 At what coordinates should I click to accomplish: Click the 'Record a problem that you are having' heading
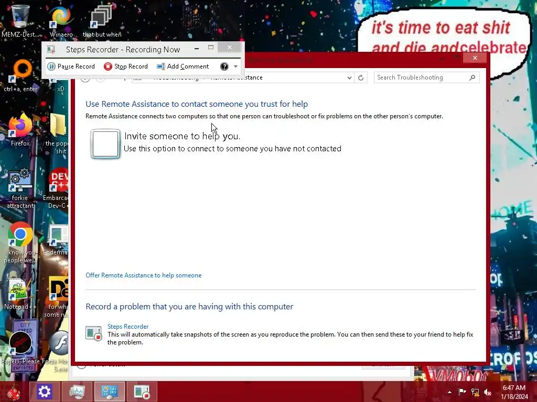click(189, 307)
